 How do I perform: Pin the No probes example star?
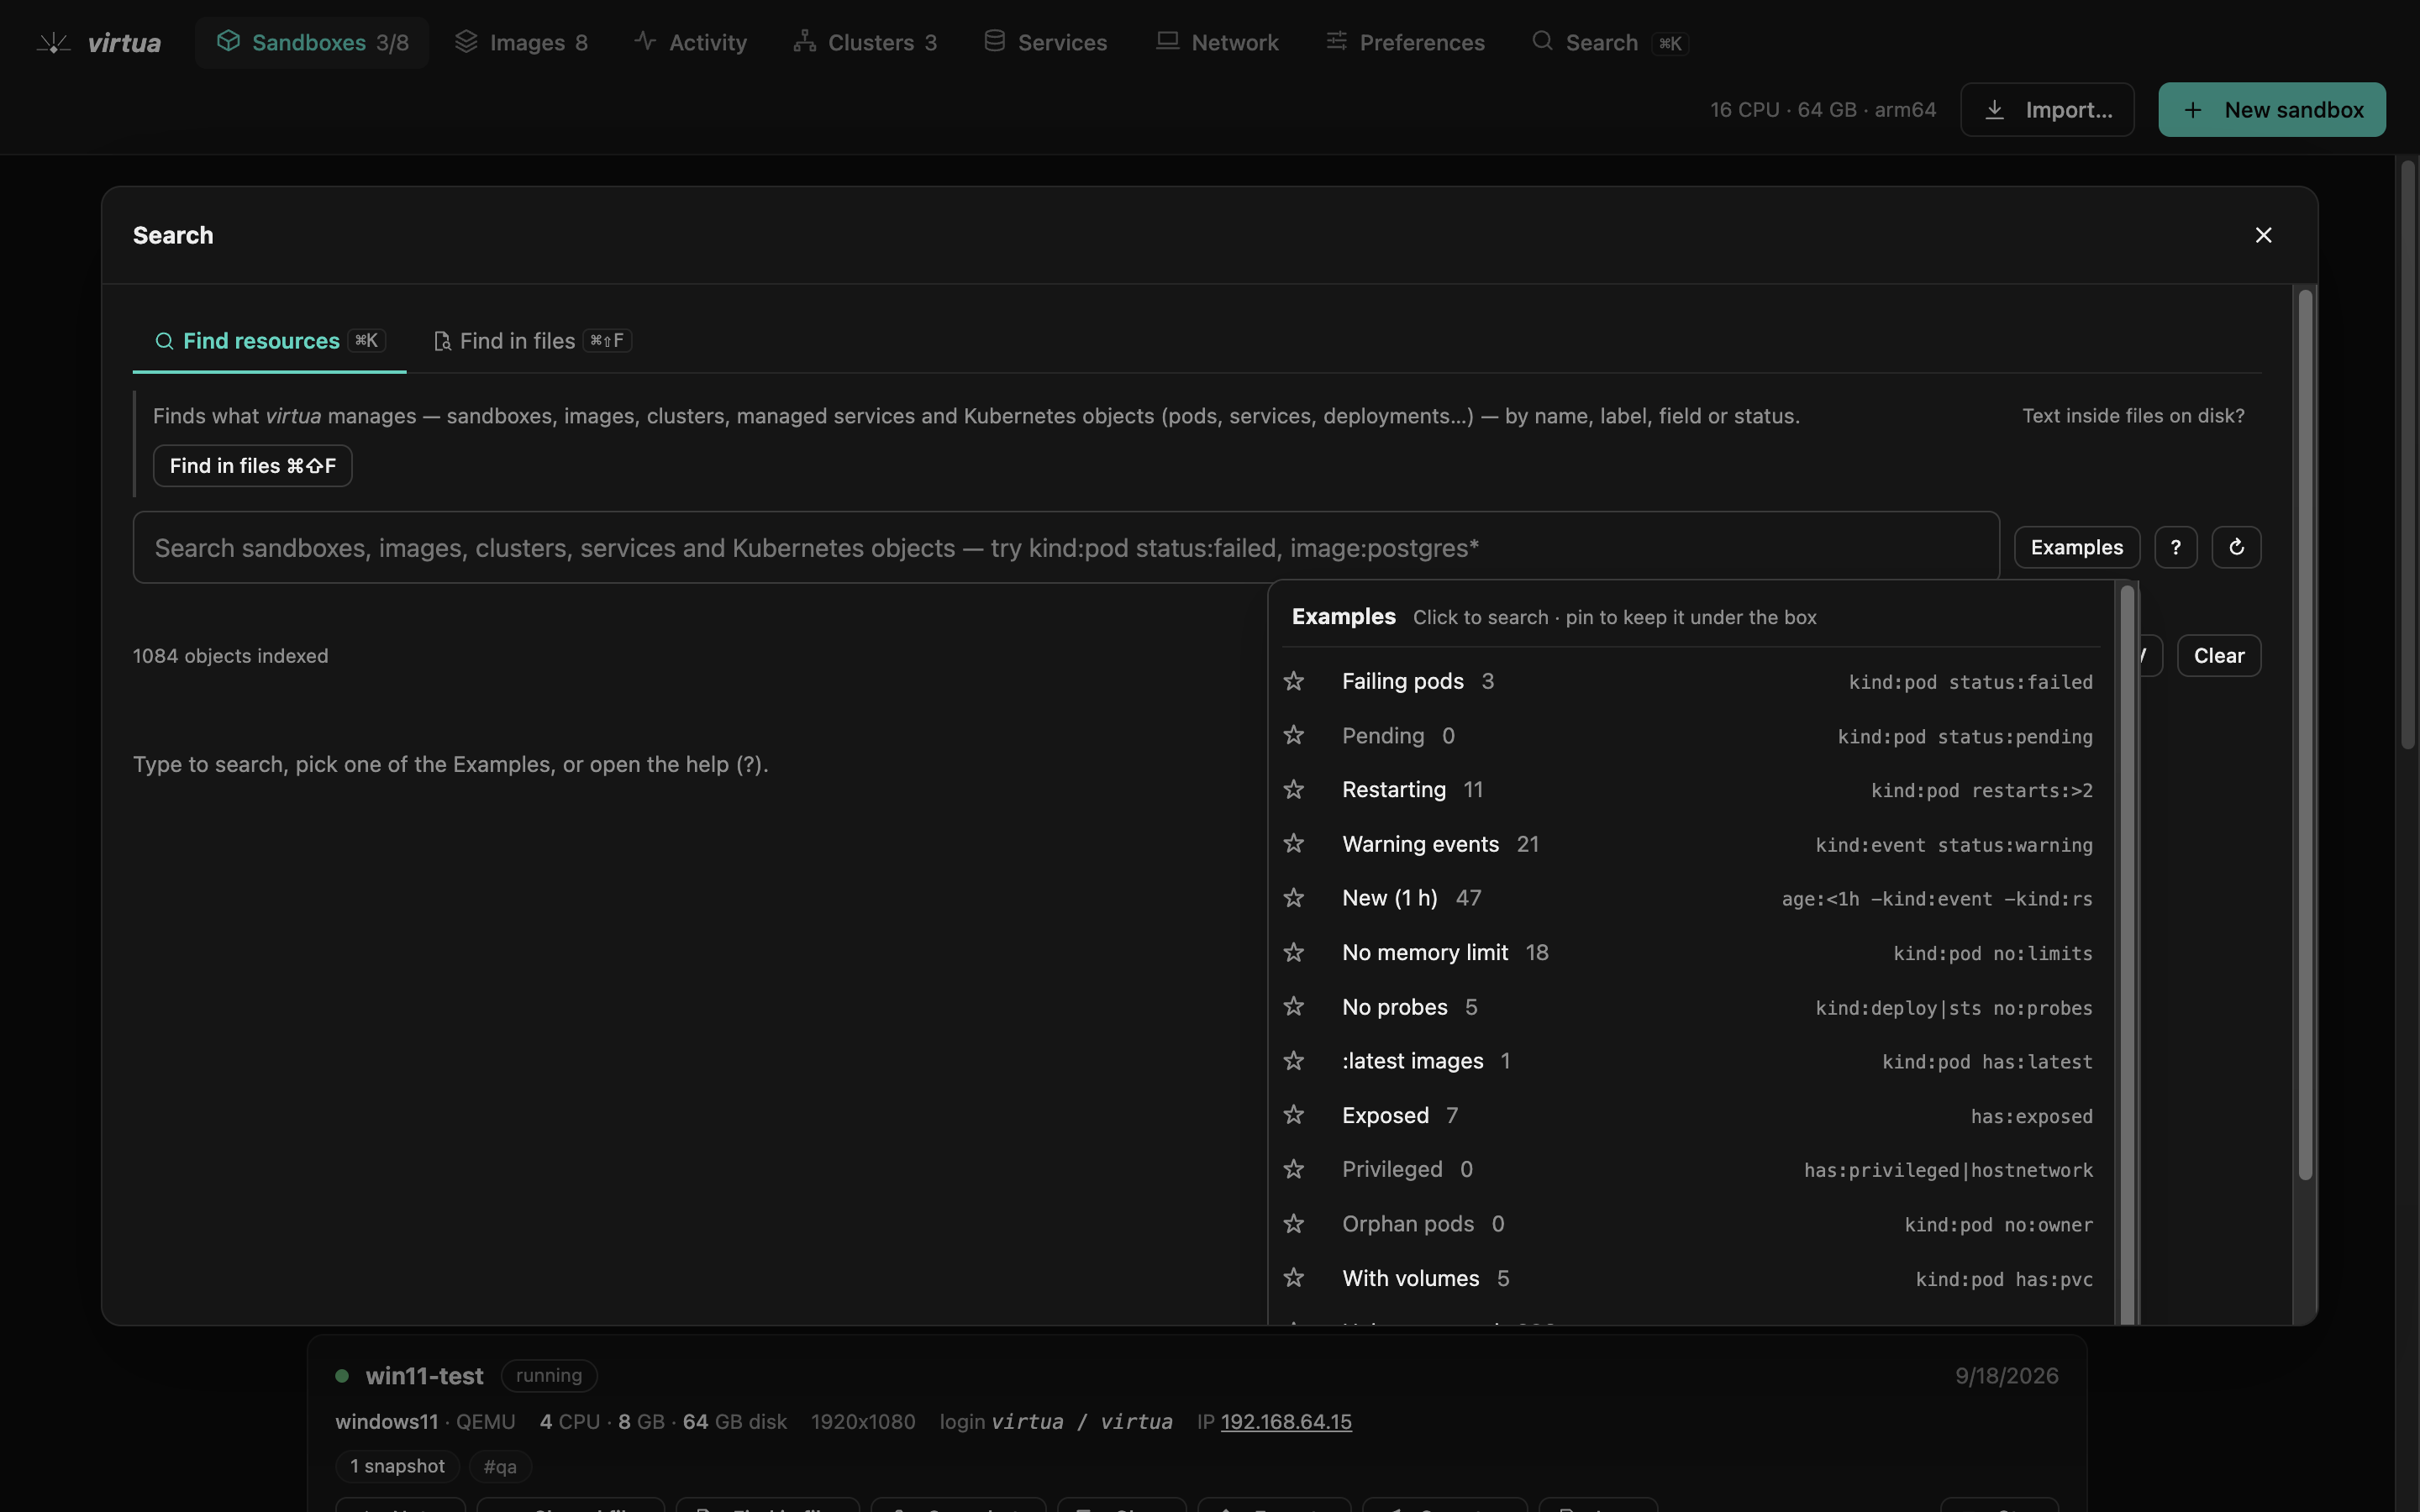tap(1294, 1006)
